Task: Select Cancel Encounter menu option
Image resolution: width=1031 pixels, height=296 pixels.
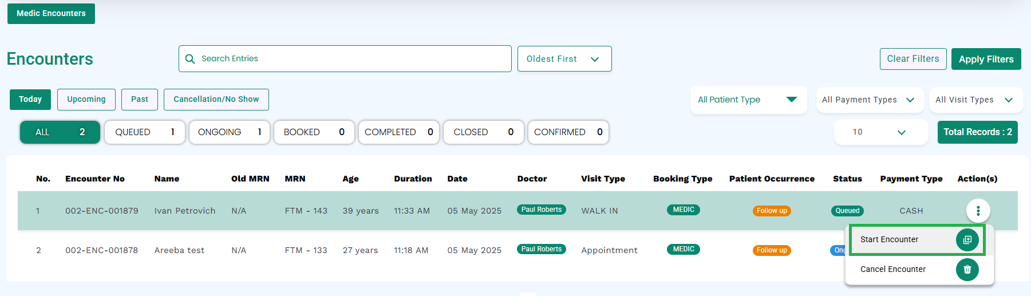Action: [892, 270]
